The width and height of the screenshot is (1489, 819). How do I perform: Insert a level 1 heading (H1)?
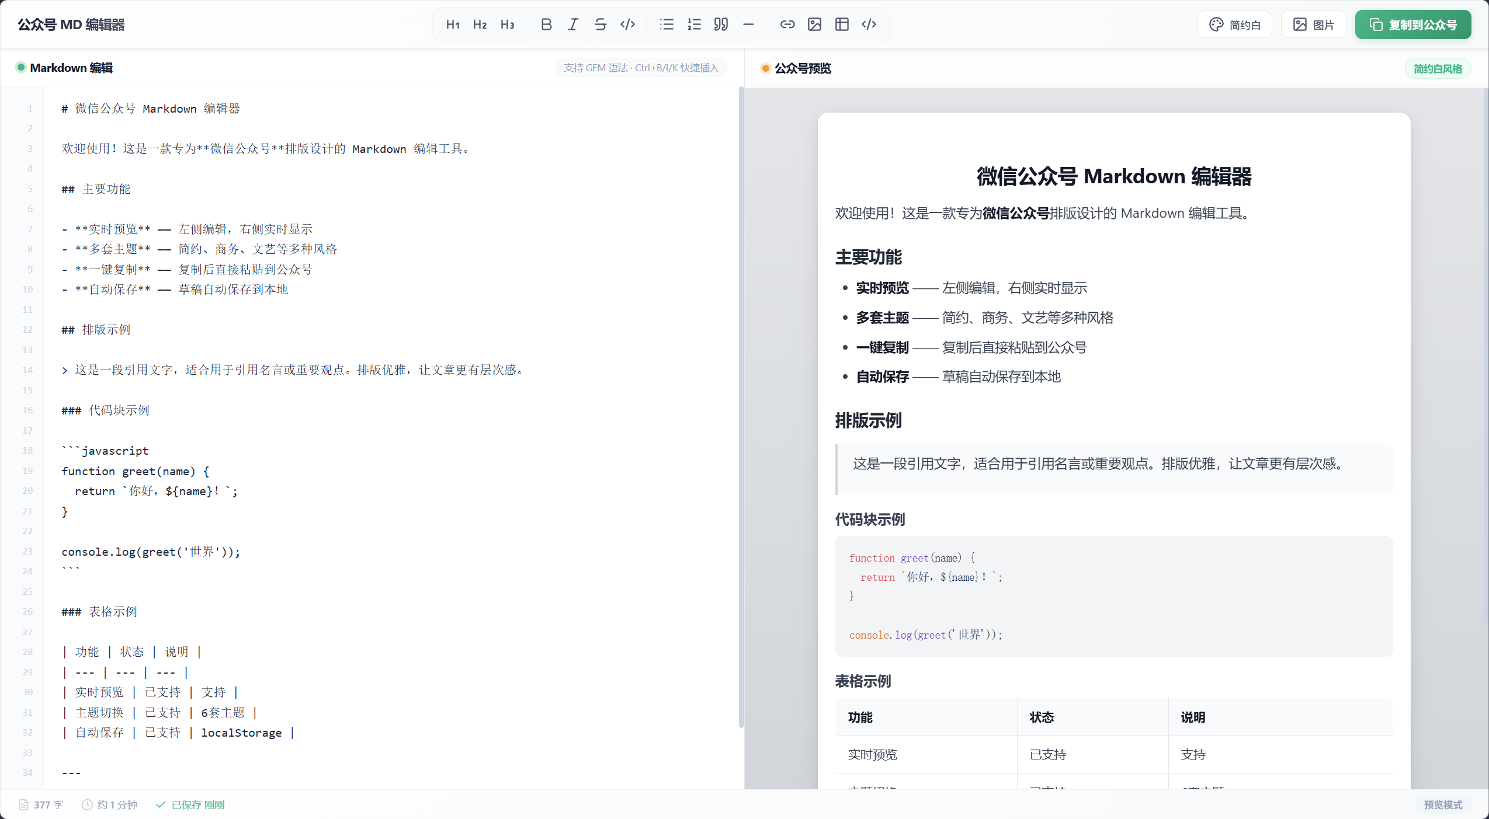click(453, 25)
